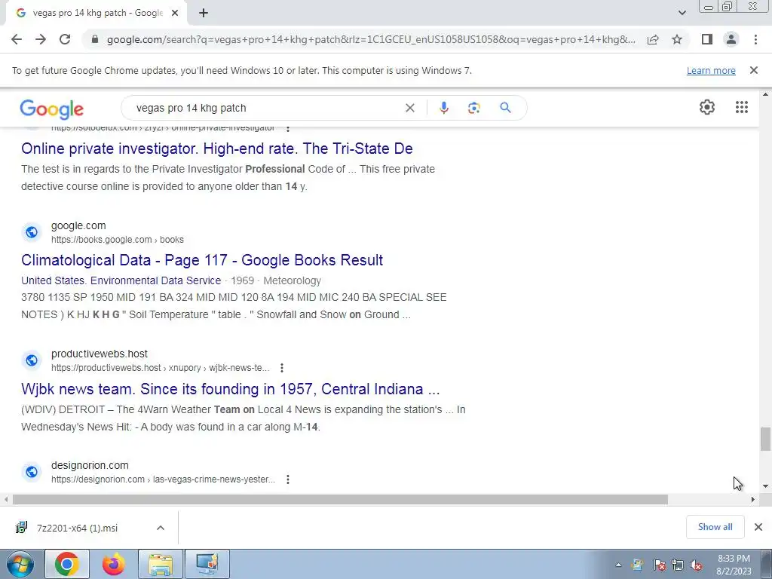Image resolution: width=772 pixels, height=579 pixels.
Task: Go back to the previous page
Action: [x=17, y=39]
